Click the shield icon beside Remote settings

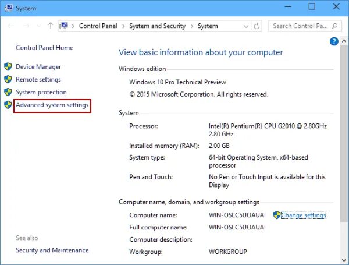pos(8,79)
